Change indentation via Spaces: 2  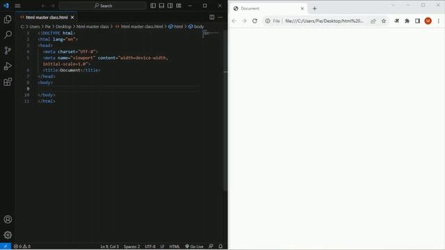(x=131, y=247)
